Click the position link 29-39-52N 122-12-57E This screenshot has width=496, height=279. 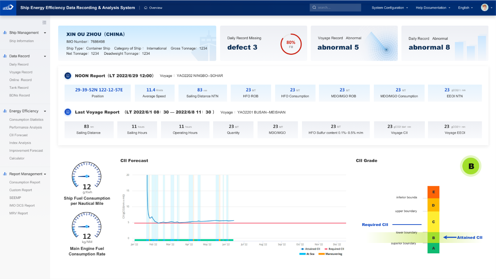click(99, 90)
